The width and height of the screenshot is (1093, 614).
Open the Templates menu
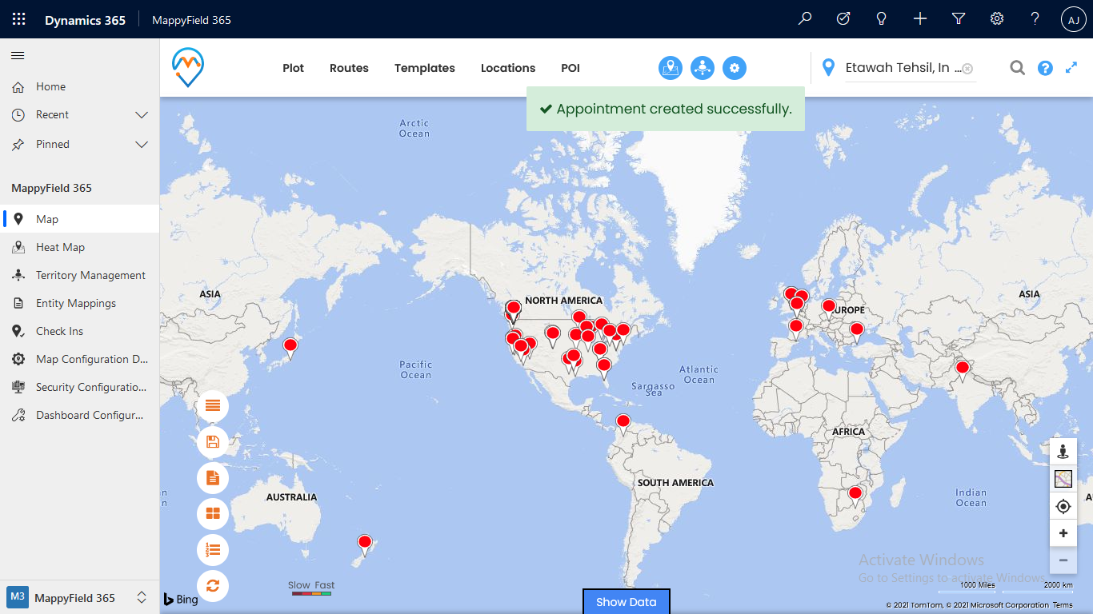pos(425,68)
